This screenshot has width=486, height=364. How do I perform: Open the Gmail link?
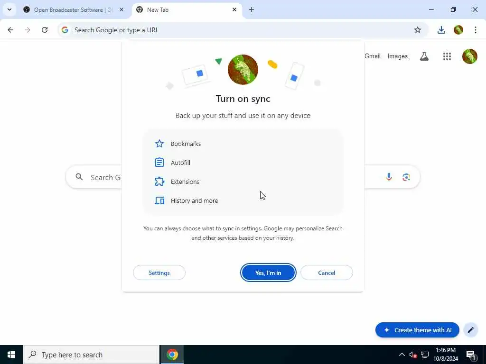coord(372,56)
